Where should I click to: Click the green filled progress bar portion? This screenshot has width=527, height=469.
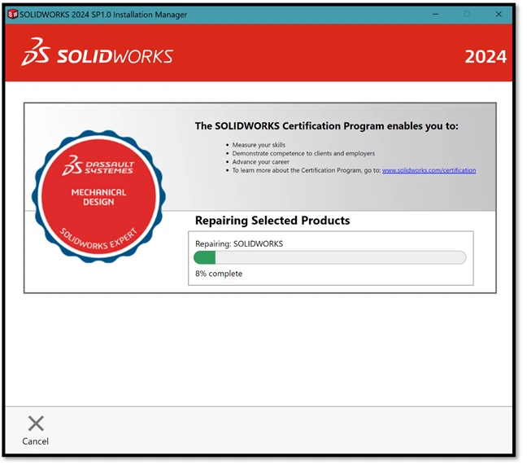tap(204, 257)
